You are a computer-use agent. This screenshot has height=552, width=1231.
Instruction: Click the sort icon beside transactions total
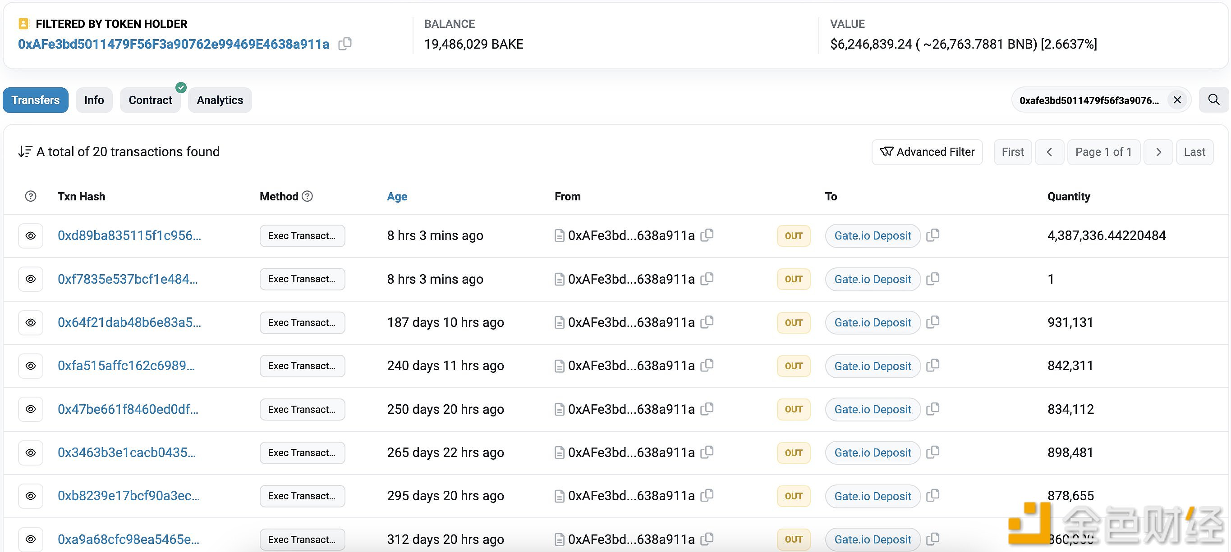[x=25, y=152]
